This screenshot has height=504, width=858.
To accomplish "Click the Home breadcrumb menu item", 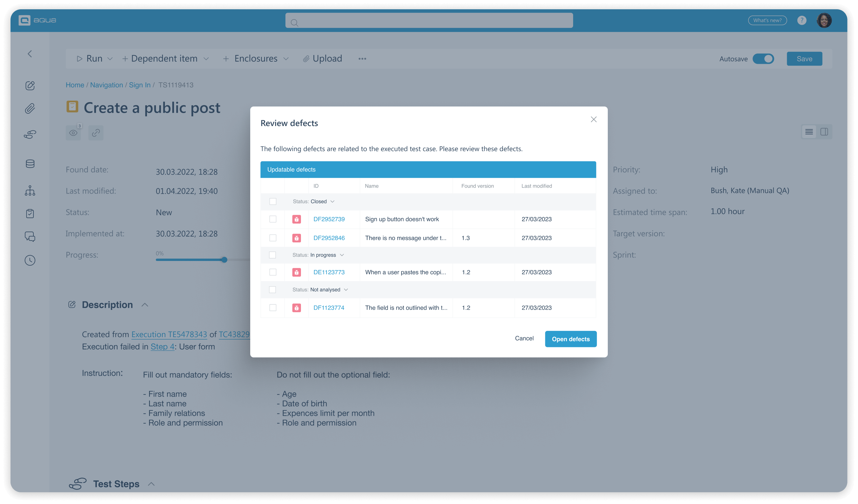I will pos(74,85).
